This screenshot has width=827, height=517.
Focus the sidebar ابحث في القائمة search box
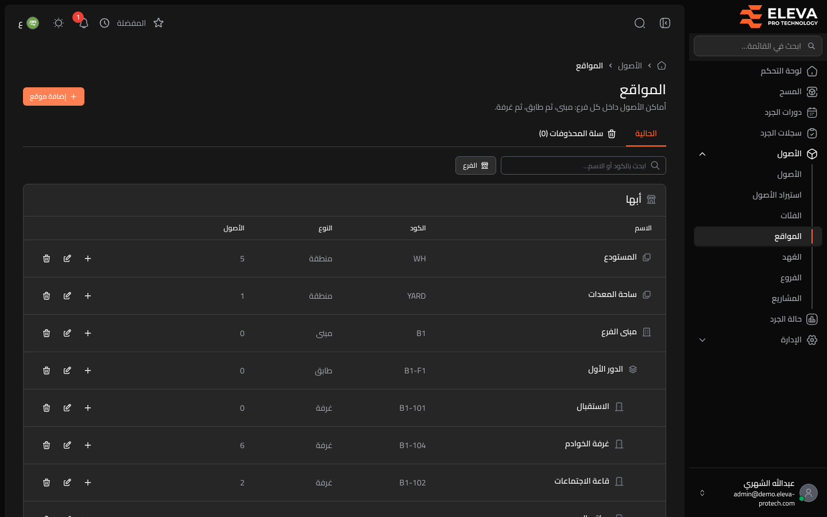click(x=758, y=46)
